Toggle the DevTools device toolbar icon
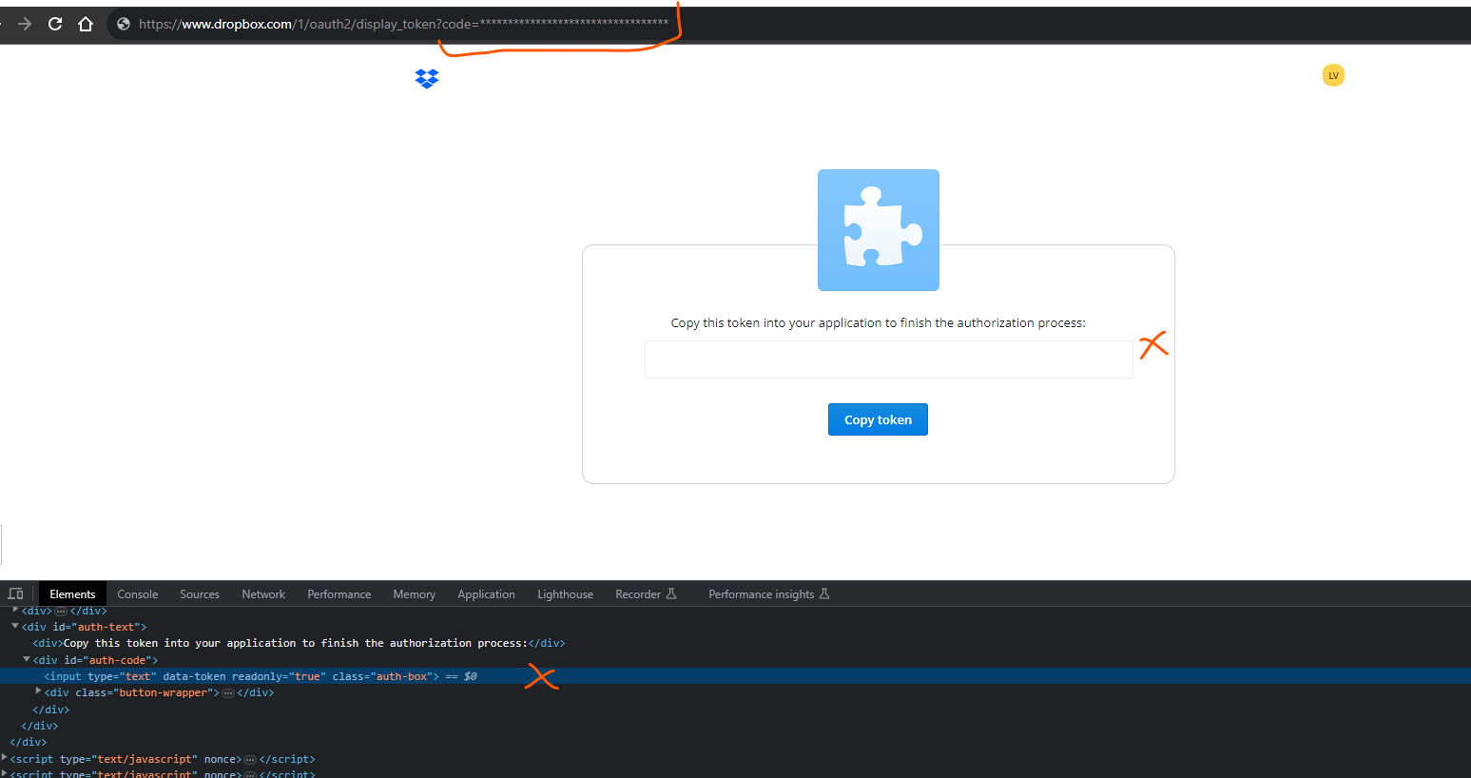Viewport: 1471px width, 778px height. point(16,594)
